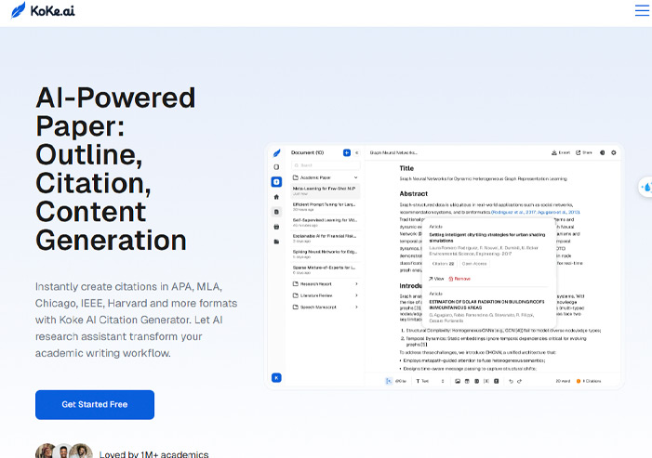Screen dimensions: 652x458
Task: Open the hamburger menu in the header
Action: click(642, 10)
